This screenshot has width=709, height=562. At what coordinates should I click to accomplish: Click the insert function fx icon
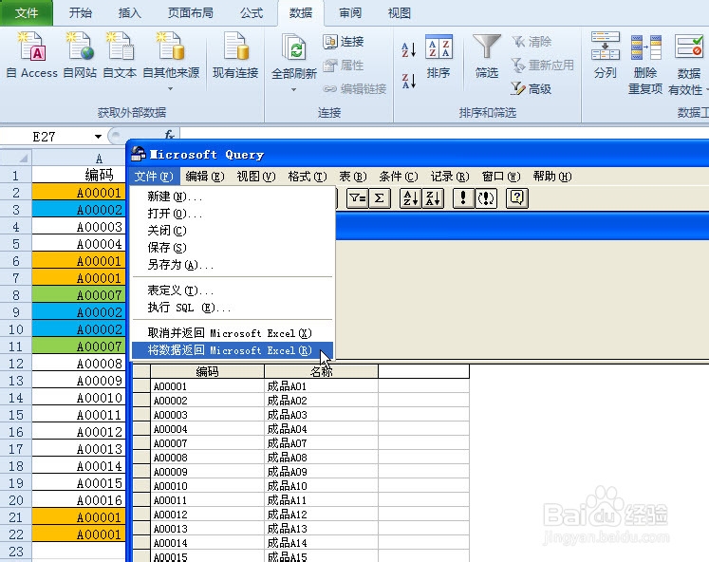click(x=169, y=135)
